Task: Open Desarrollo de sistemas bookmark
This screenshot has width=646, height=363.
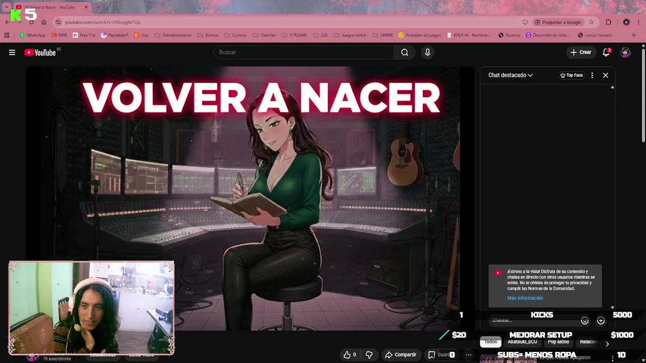Action: (548, 35)
